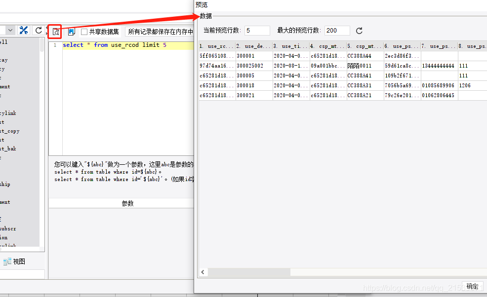Click the horizontal scrollbar below the data table
487x297 pixels.
[249, 271]
